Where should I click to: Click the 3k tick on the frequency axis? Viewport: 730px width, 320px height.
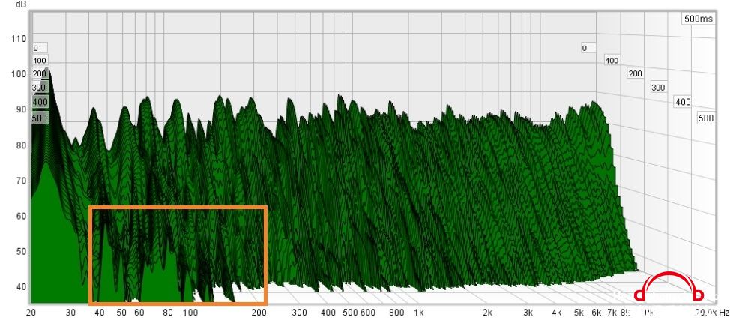[x=528, y=312]
